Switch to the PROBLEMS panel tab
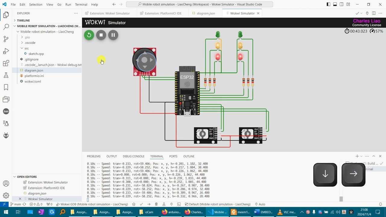 [x=94, y=156]
